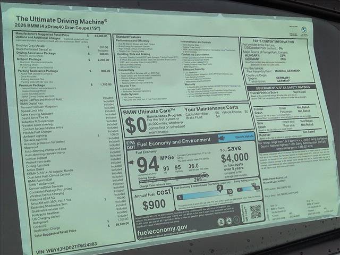Select 'Brooklyn Grey Metallic' option
The width and height of the screenshot is (340, 255).
pyautogui.click(x=31, y=46)
